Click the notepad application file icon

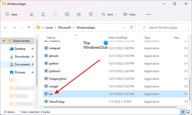click(x=46, y=48)
